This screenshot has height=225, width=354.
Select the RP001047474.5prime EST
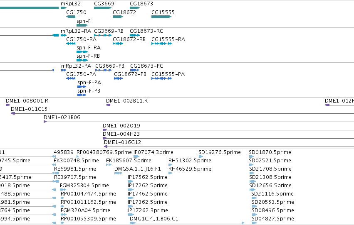62,198
